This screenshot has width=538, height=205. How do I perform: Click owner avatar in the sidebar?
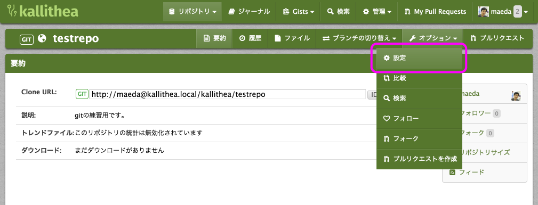pyautogui.click(x=516, y=96)
